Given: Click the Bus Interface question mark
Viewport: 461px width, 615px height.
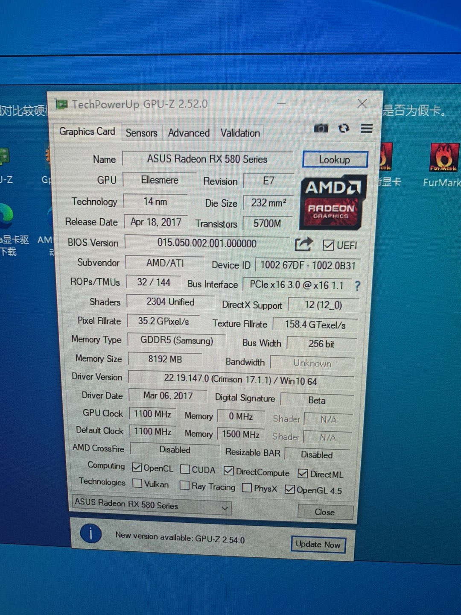Looking at the screenshot, I should 358,286.
